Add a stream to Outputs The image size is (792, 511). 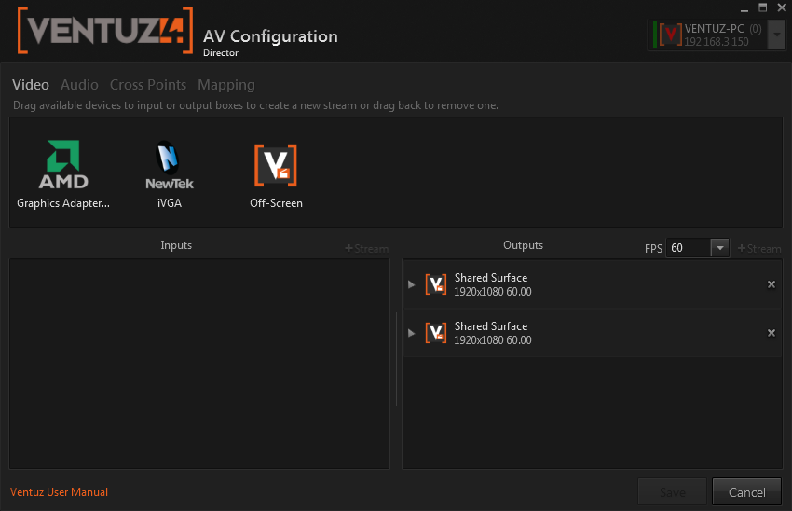759,248
